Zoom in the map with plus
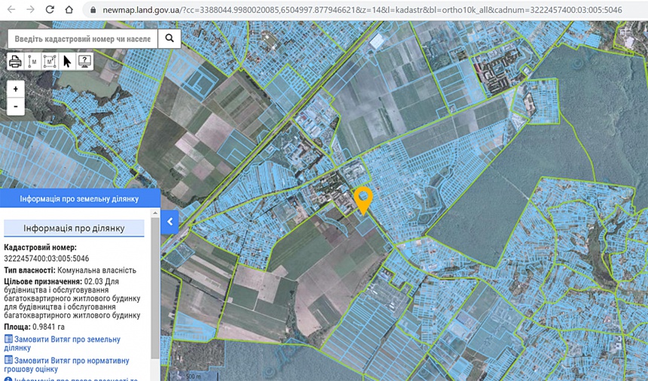This screenshot has width=648, height=381. pyautogui.click(x=16, y=89)
